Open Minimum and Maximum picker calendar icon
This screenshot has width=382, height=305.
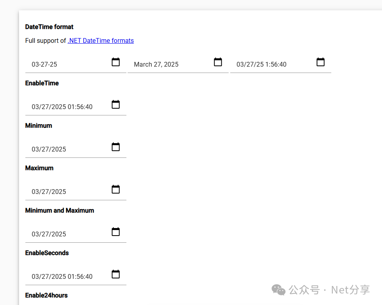coord(116,232)
